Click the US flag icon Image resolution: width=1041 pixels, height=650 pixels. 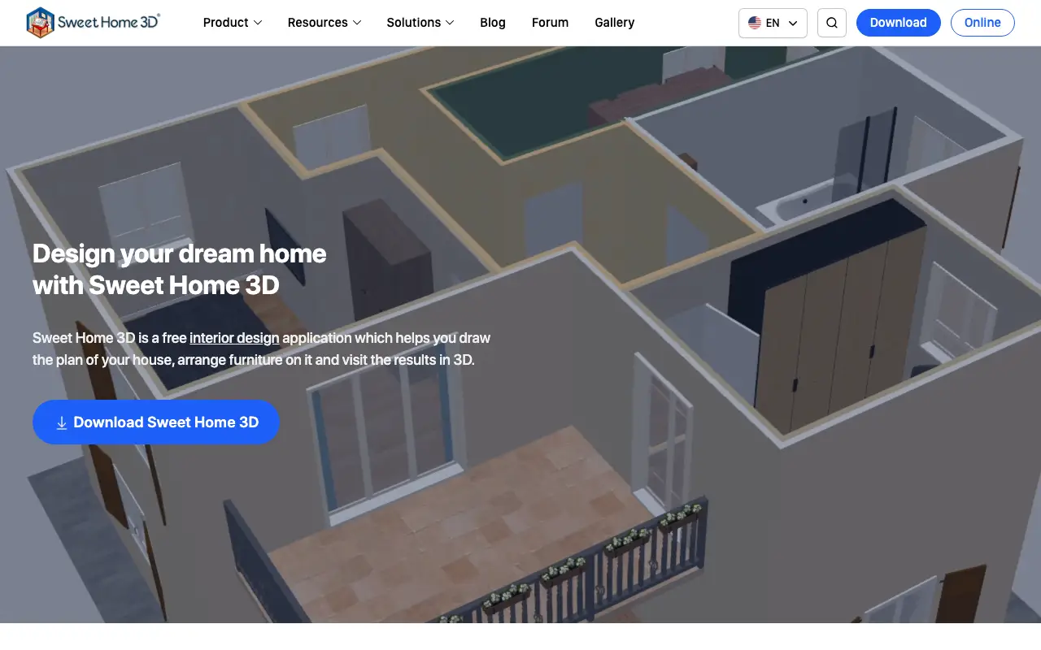tap(755, 23)
